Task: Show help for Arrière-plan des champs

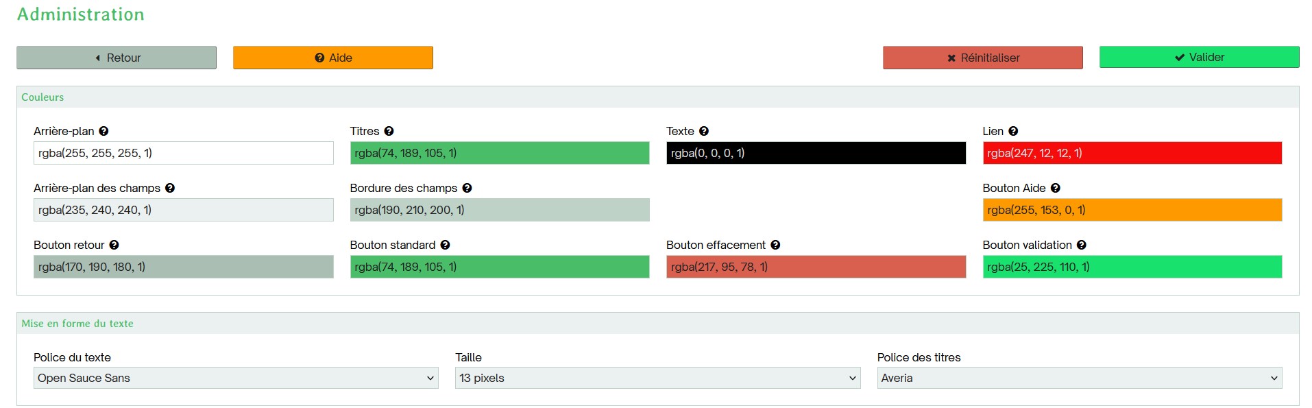Action: (x=170, y=188)
